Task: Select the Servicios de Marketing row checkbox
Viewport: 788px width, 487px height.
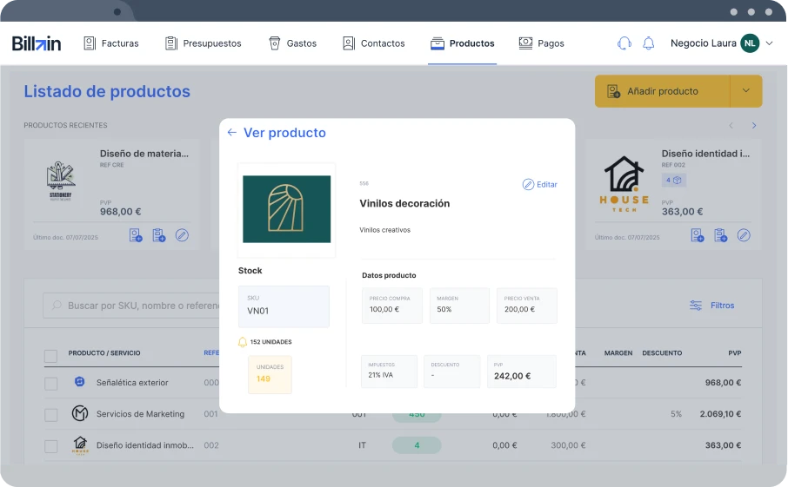Action: [50, 414]
